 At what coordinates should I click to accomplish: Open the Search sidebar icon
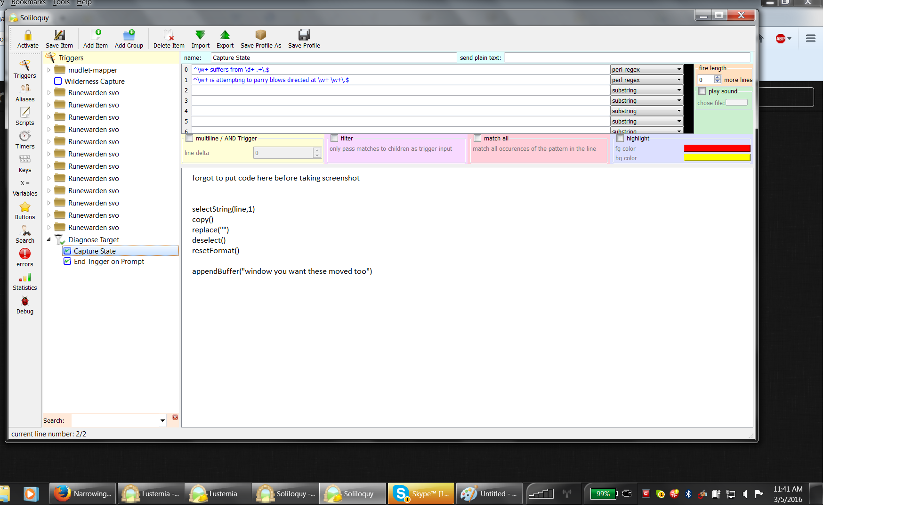pyautogui.click(x=25, y=234)
